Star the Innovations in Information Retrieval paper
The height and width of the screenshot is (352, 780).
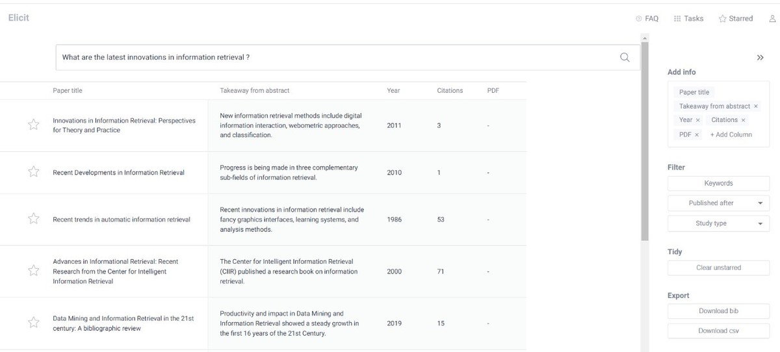tap(33, 125)
